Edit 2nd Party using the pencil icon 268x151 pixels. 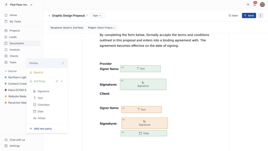pos(57,81)
